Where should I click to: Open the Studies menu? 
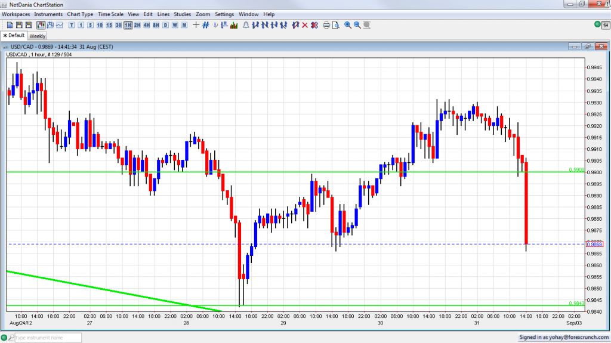click(182, 14)
